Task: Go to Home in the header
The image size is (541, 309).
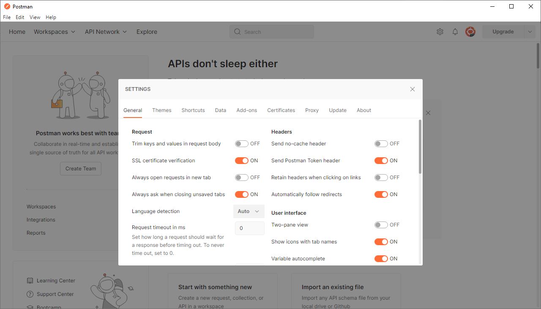Action: click(x=17, y=32)
